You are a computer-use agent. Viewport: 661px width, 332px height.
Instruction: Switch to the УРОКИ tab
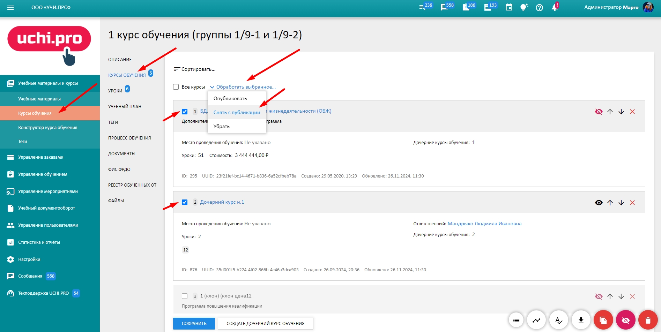tap(115, 91)
